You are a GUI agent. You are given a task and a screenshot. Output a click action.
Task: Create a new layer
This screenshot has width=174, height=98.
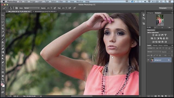pos(166,96)
